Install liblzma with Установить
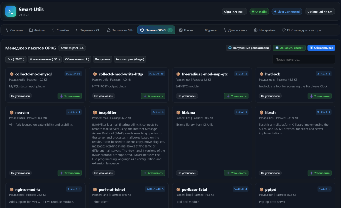Viewport: 341px width, 208px height. (x=236, y=173)
